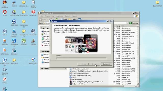This screenshot has width=163, height=91.
Task: Open the Справка menu in Explorer
Action: 74,16
